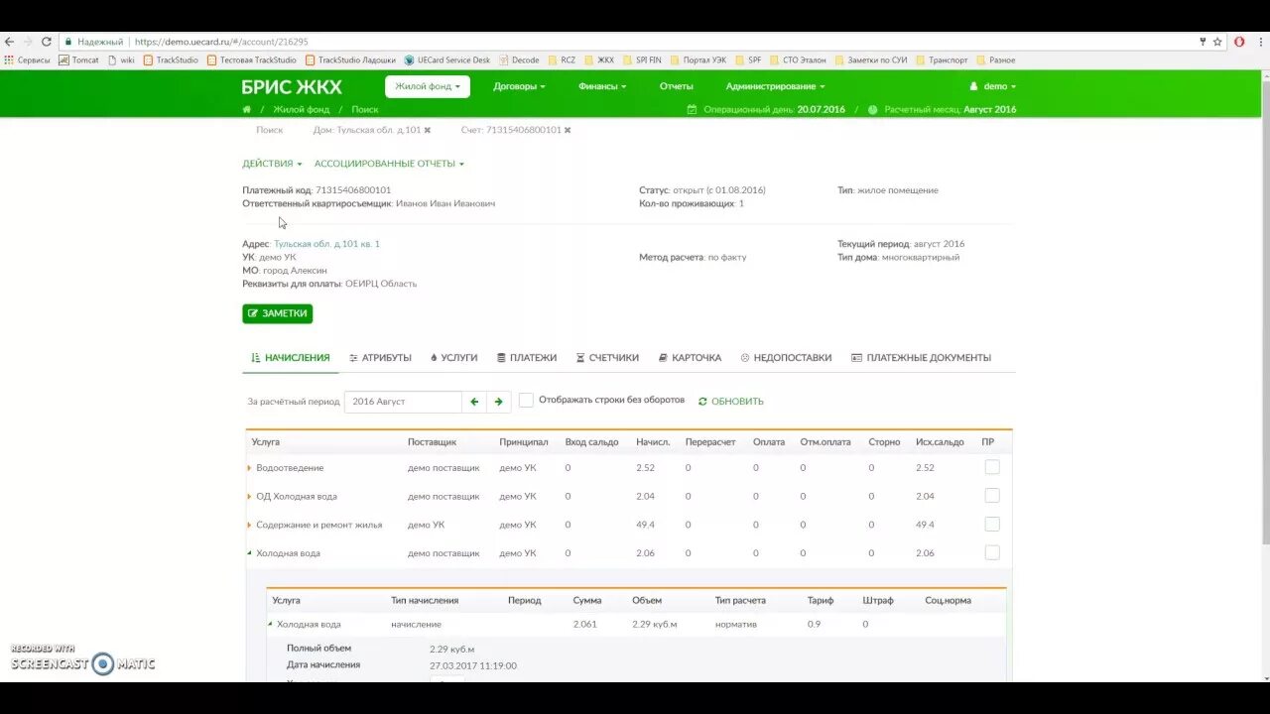Open the Договоры dropdown menu
The width and height of the screenshot is (1270, 714).
[519, 86]
